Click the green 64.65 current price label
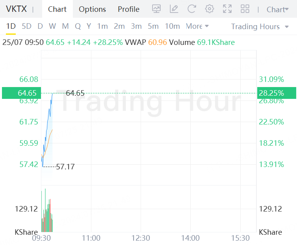 (x=20, y=93)
